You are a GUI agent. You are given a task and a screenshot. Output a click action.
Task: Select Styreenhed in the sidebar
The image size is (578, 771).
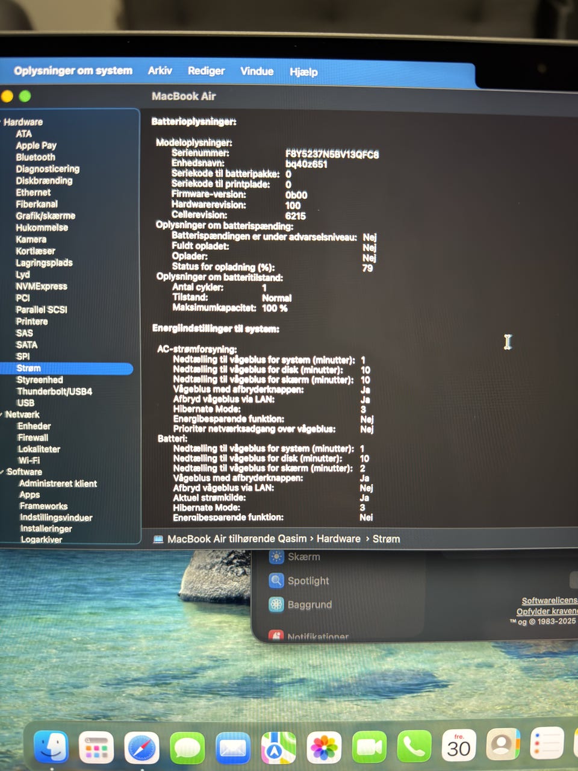(x=40, y=379)
